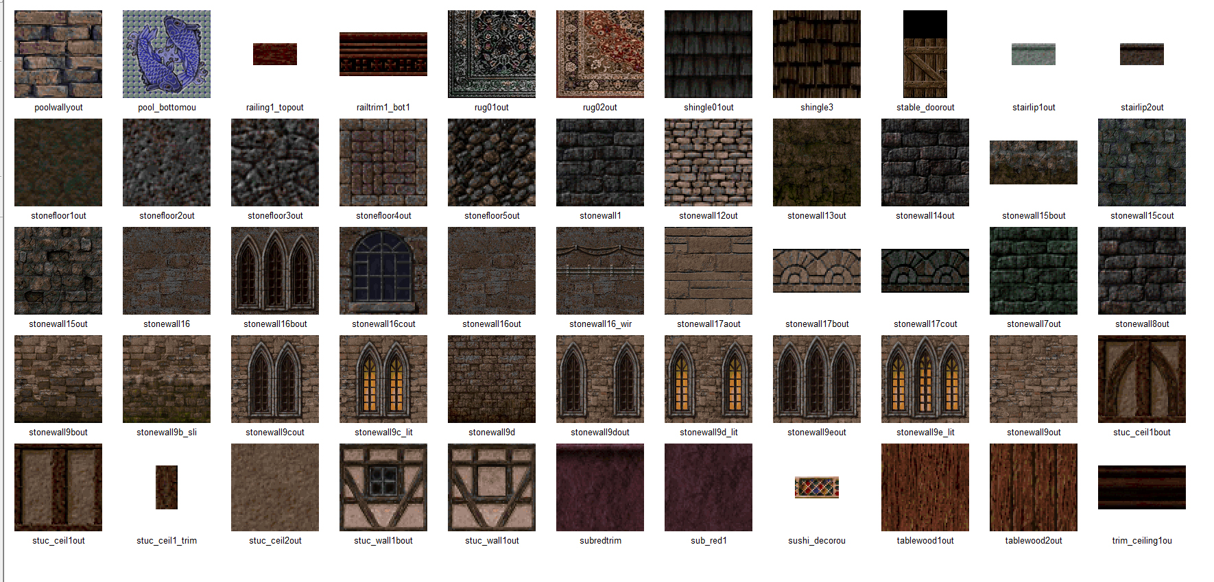This screenshot has height=582, width=1214.
Task: Choose the stonewall7out green stone texture
Action: coord(1034,271)
